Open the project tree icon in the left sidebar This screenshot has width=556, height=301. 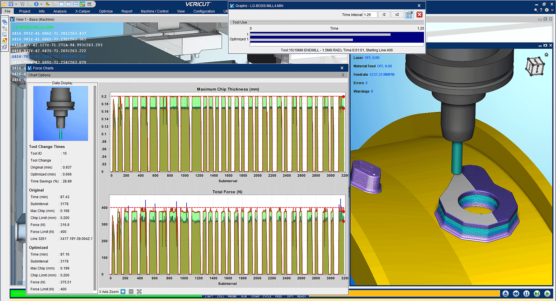point(5,28)
